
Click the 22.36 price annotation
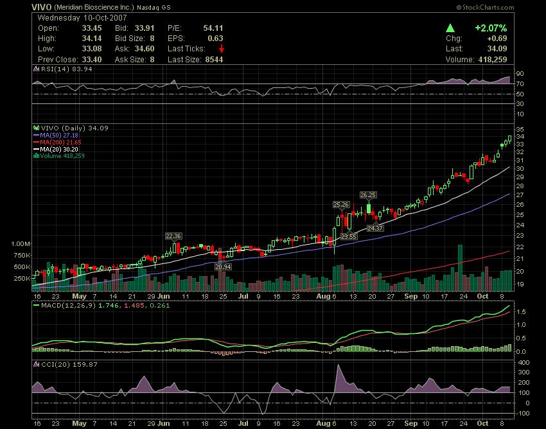click(x=173, y=236)
